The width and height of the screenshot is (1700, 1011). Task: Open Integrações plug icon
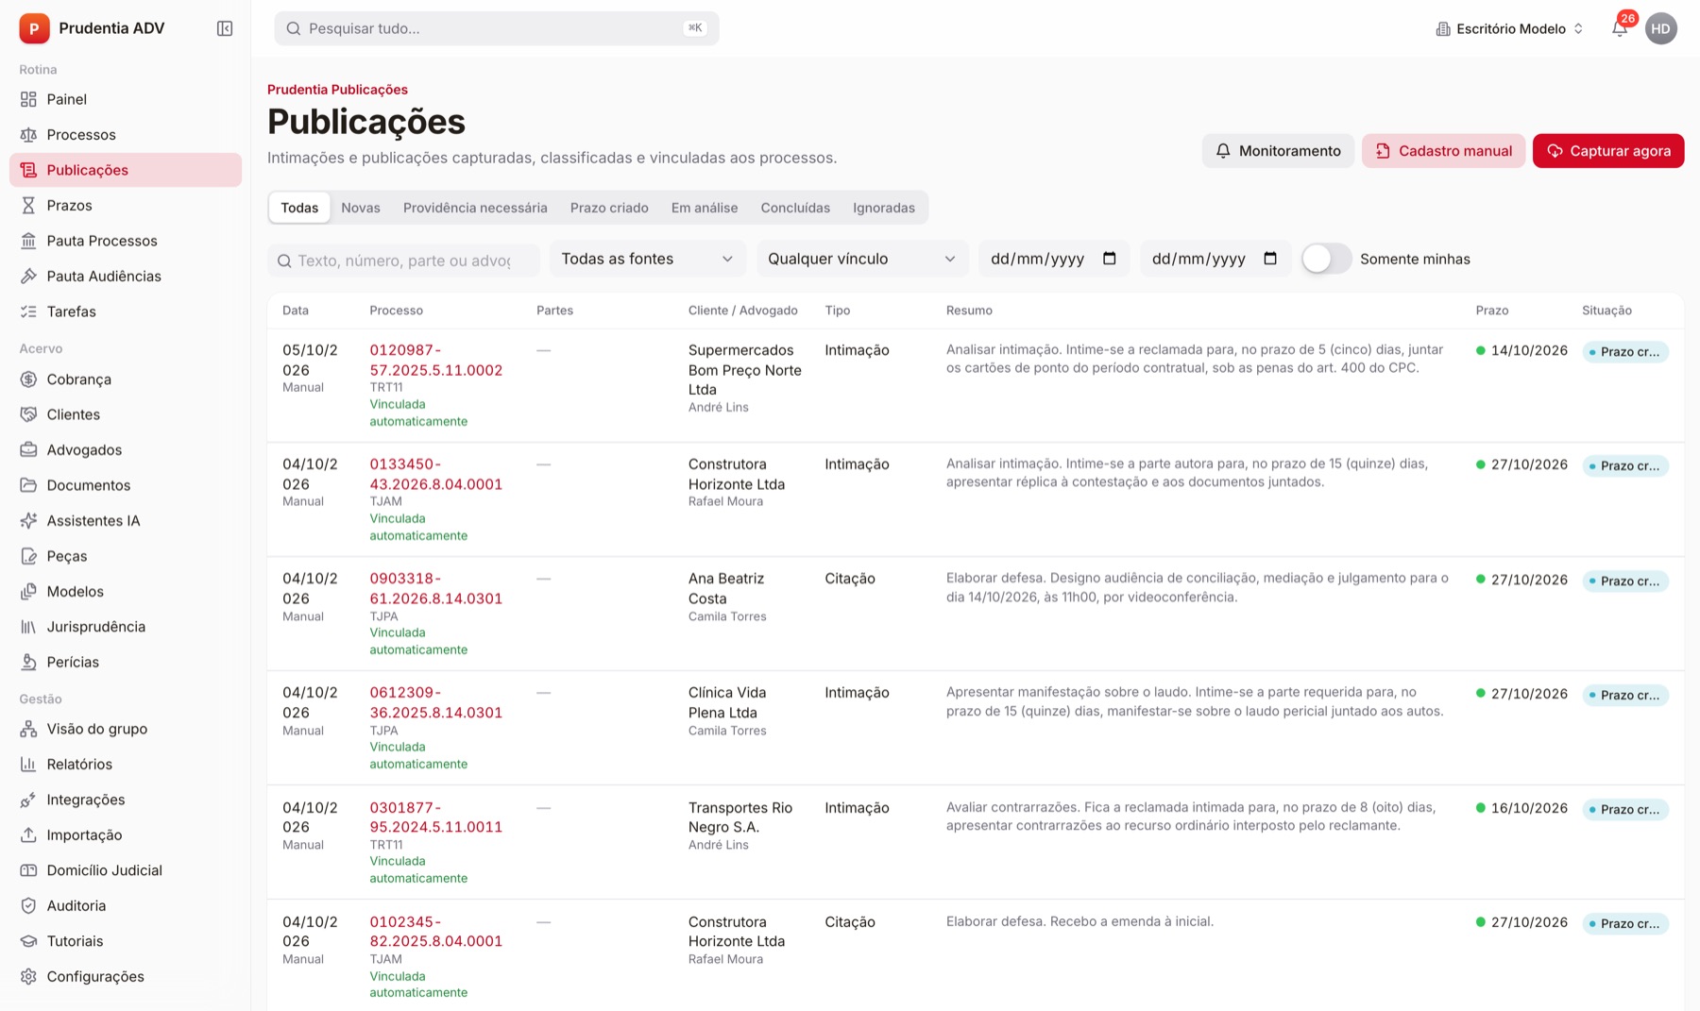[28, 800]
